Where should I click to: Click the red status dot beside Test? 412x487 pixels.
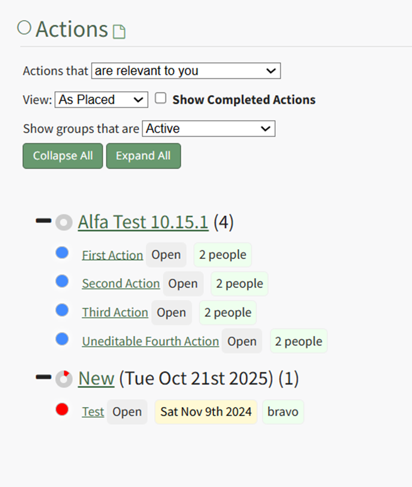pos(62,410)
